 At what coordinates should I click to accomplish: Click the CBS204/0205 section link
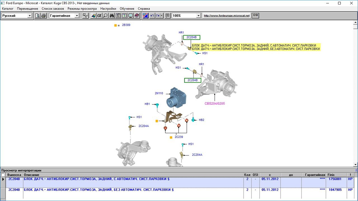click(x=215, y=104)
